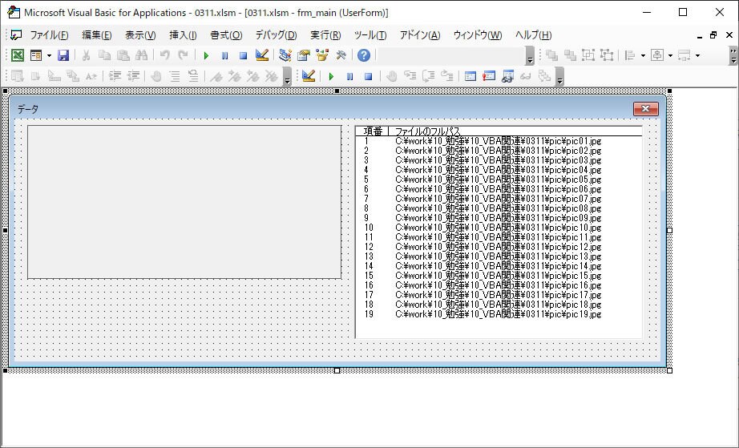This screenshot has width=739, height=448.
Task: Select row with pic19.jpg path
Action: pyautogui.click(x=499, y=314)
